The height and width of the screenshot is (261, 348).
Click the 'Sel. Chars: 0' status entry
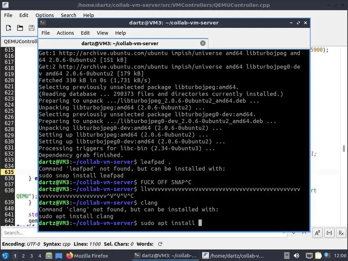point(119,244)
